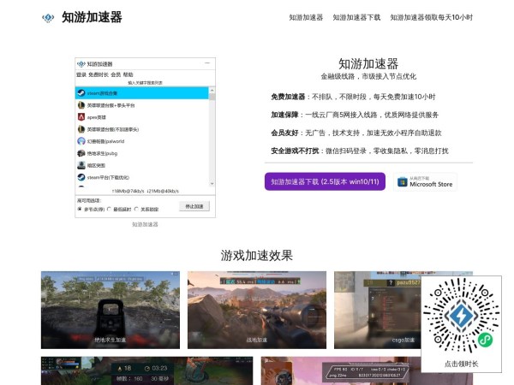Go to the 知游加速器 navigation link
Image resolution: width=514 pixels, height=385 pixels.
pyautogui.click(x=306, y=17)
